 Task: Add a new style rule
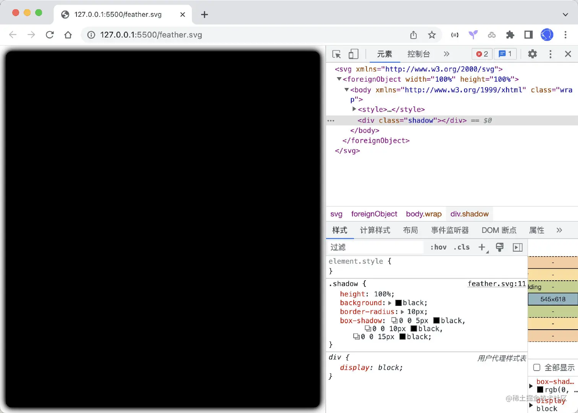[483, 247]
